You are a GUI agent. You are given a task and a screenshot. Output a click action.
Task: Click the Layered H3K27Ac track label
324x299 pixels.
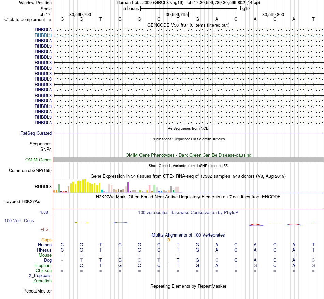[x=22, y=202]
